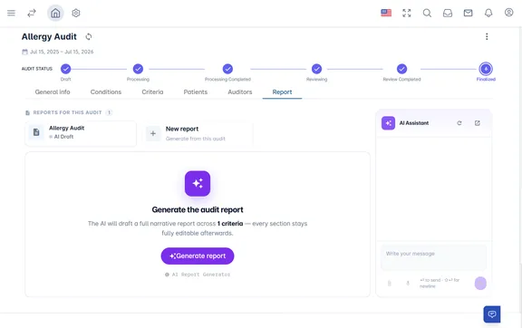Switch to the Conditions tab

tap(106, 92)
